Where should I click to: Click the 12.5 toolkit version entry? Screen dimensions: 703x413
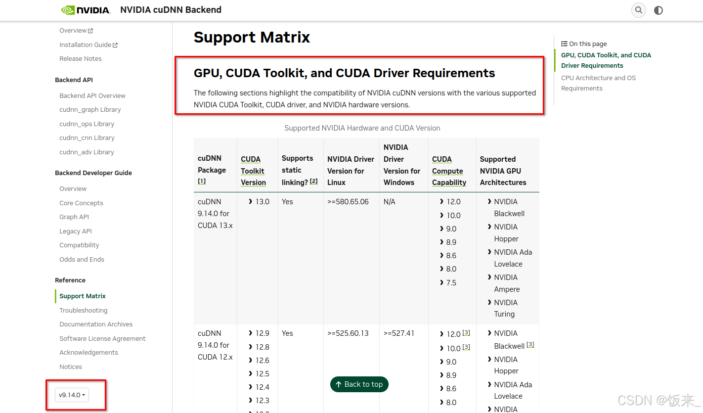pos(263,374)
